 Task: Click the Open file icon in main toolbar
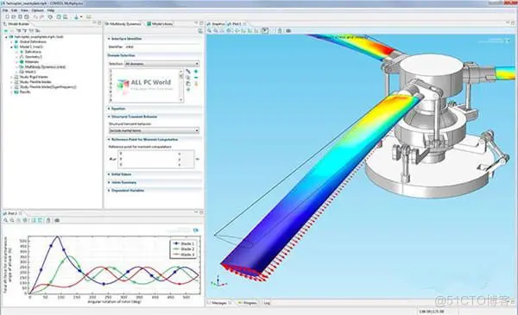pyautogui.click(x=14, y=17)
